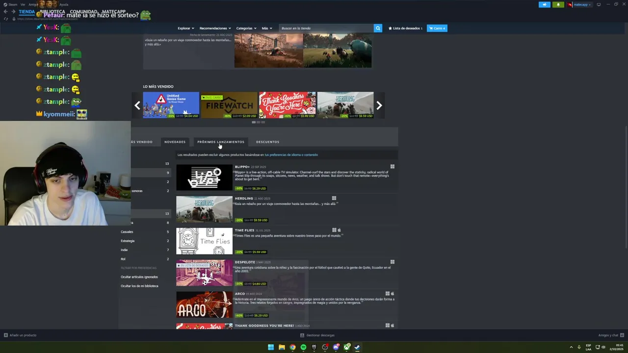Open Herdling carousel card
This screenshot has height=353, width=628.
[345, 105]
